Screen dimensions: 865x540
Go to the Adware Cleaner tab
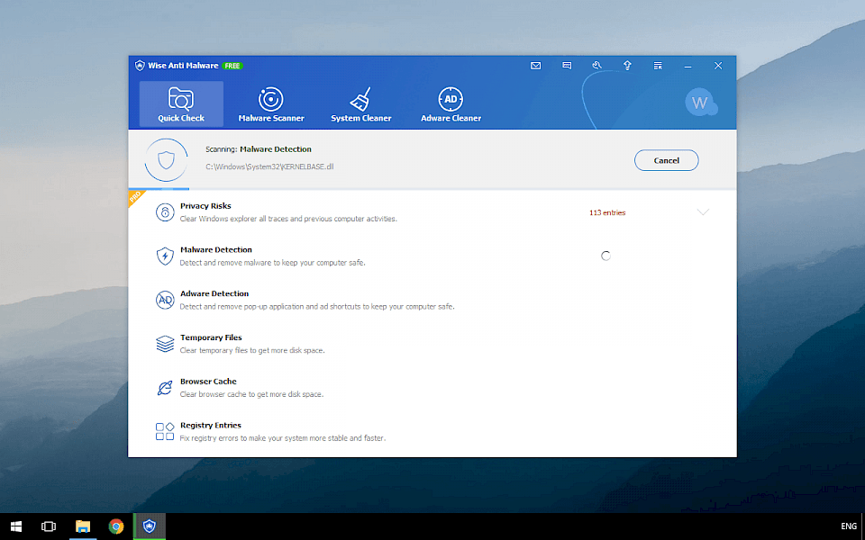click(x=451, y=104)
